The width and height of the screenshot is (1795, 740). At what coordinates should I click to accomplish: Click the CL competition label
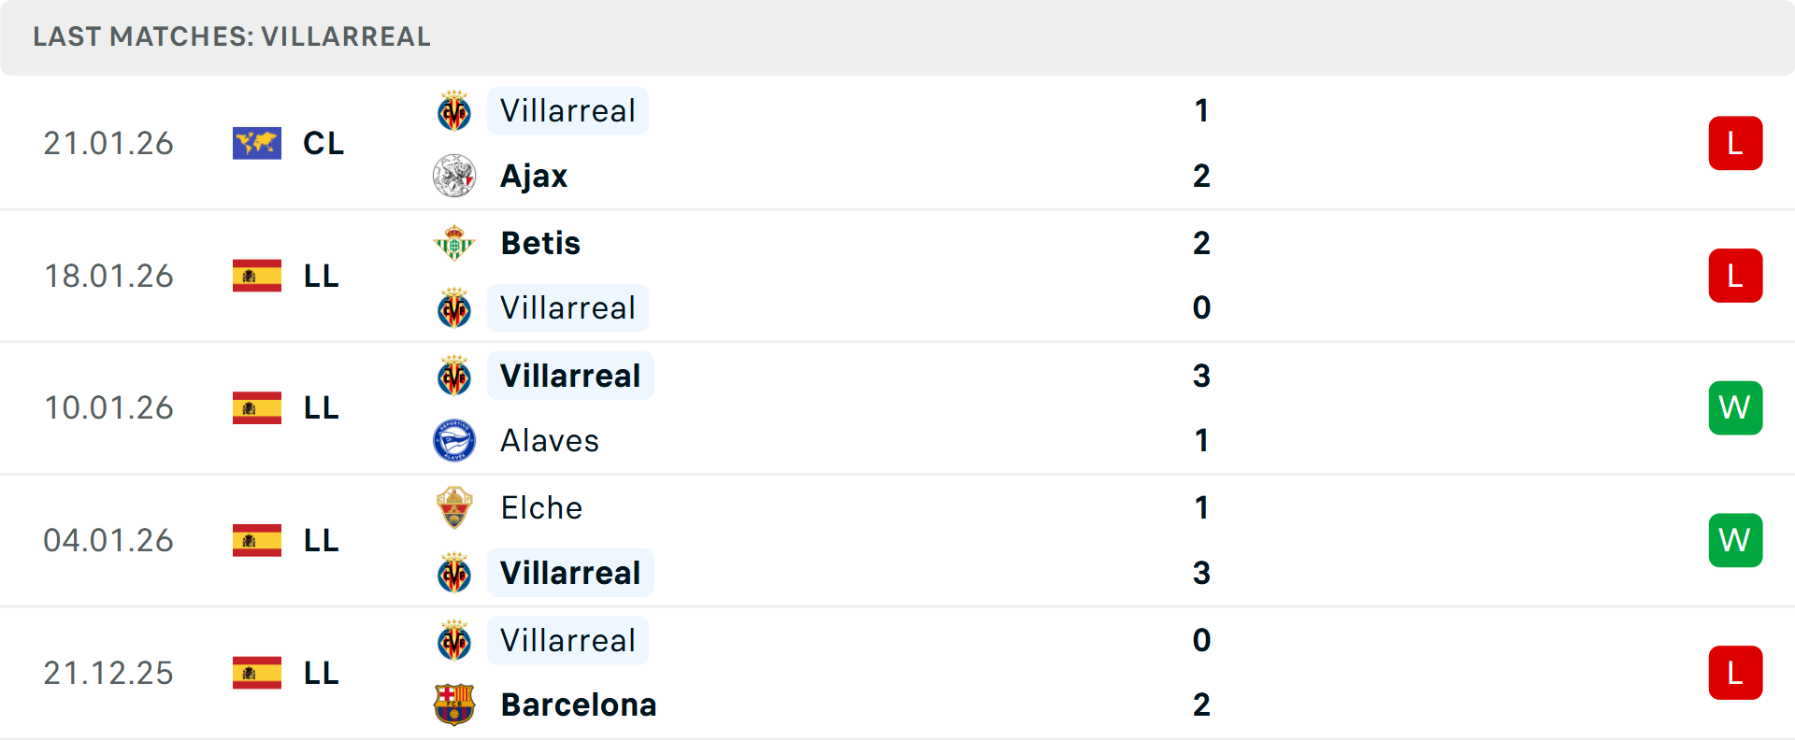coord(323,143)
